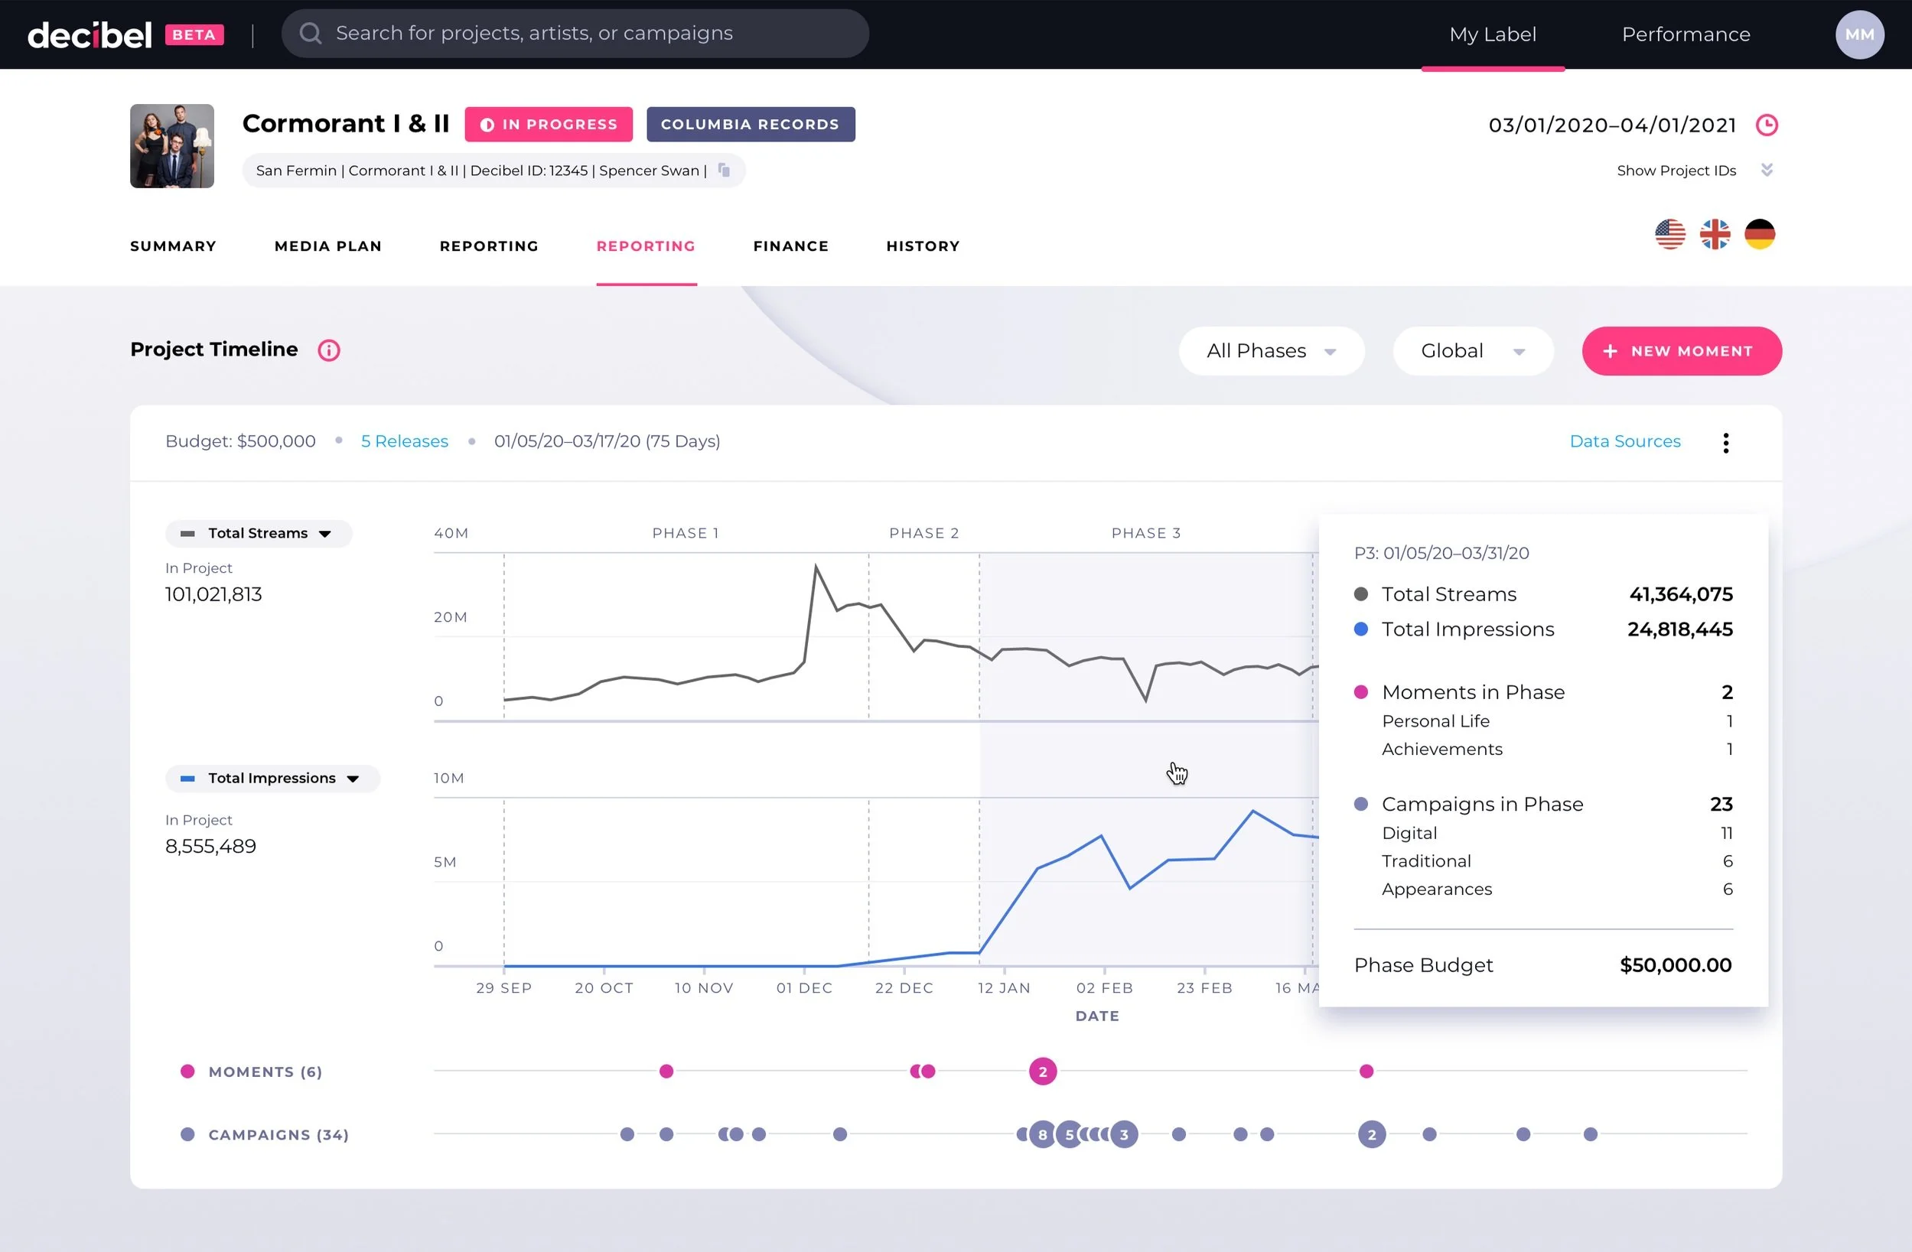Open the three-dot options menu

[x=1725, y=443]
